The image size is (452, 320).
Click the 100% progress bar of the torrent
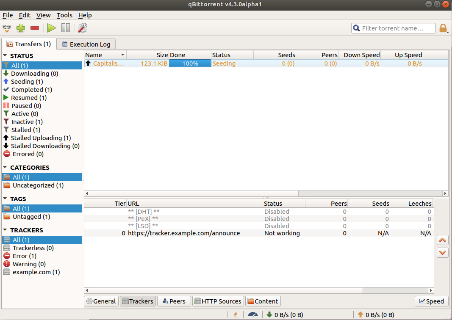190,63
